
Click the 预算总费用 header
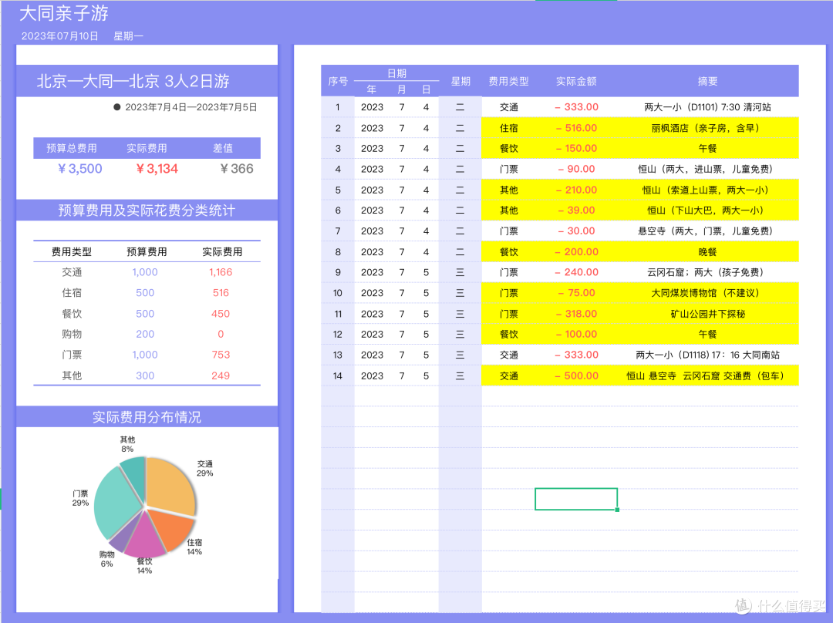[x=72, y=148]
